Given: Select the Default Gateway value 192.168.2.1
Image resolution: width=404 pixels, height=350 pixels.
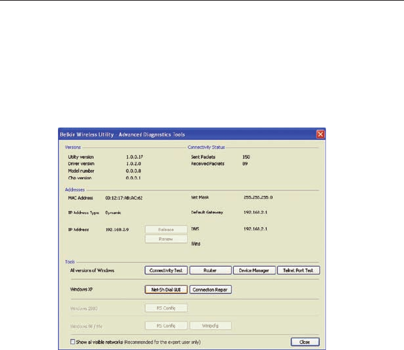Looking at the screenshot, I should pos(256,212).
